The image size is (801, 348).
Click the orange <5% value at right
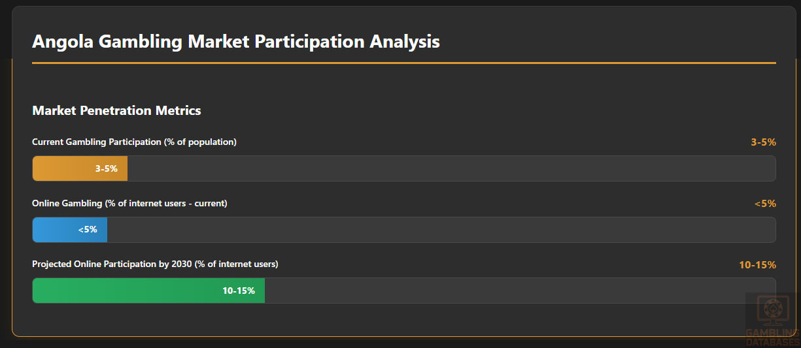pyautogui.click(x=765, y=203)
